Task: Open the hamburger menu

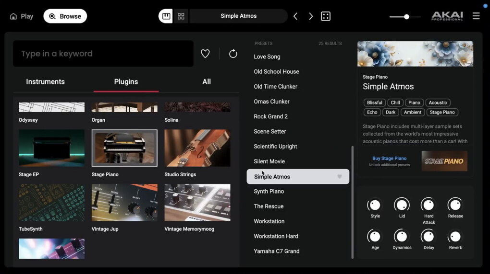Action: pos(476,16)
